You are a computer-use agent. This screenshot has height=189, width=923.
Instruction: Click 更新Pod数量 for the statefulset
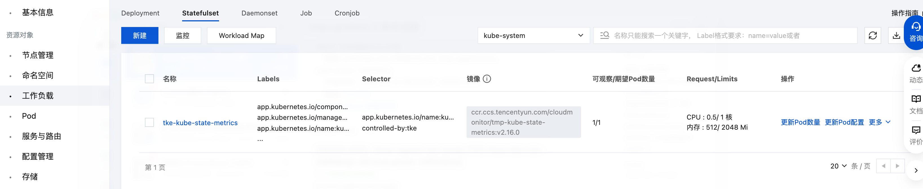[800, 122]
